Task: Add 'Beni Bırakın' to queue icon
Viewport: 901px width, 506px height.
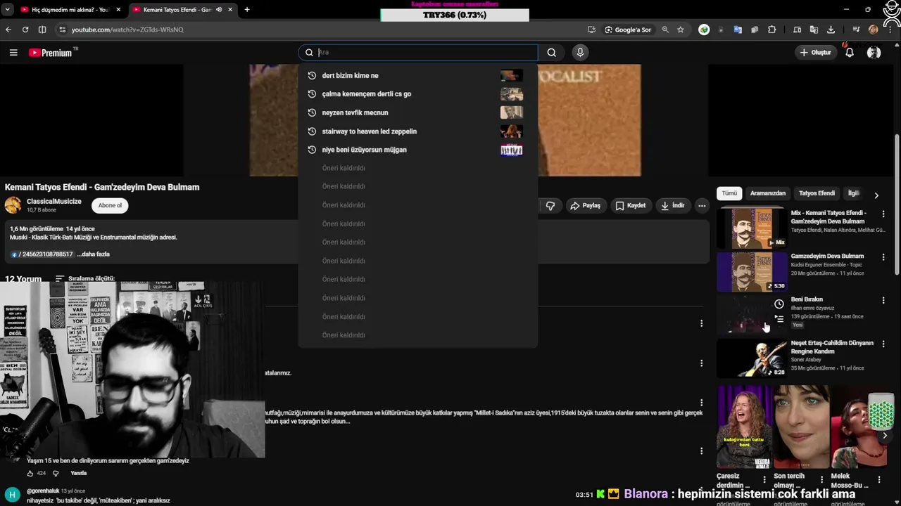Action: pos(779,319)
